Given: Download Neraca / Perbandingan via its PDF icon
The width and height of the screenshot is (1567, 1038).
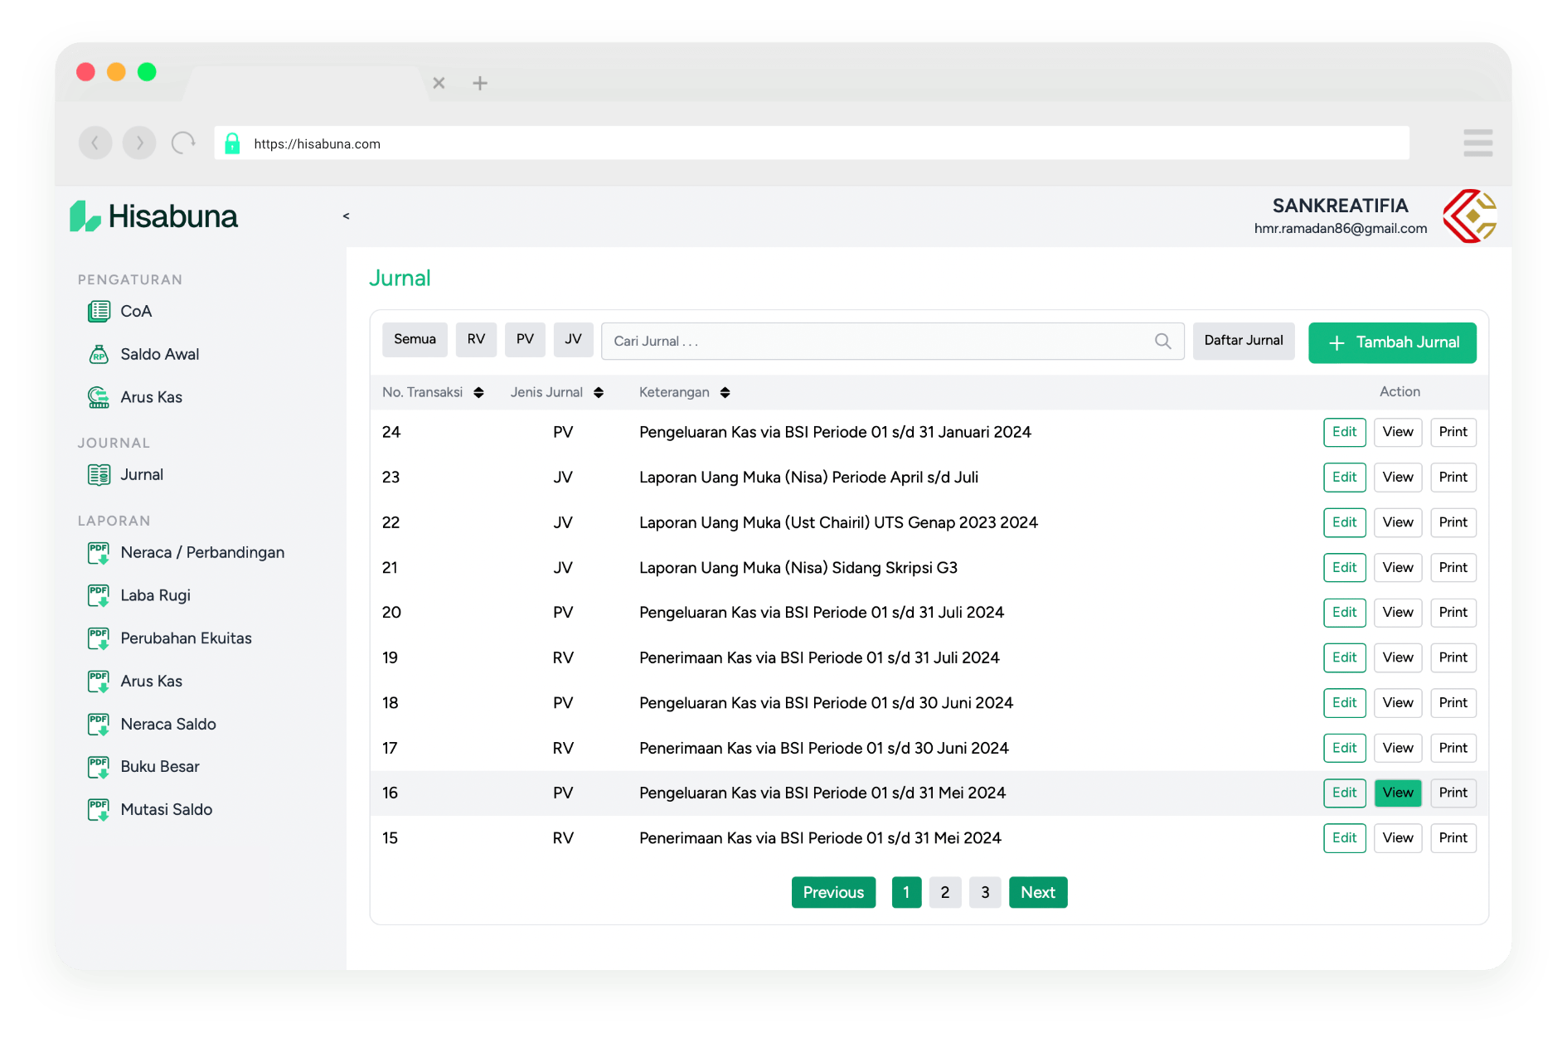Looking at the screenshot, I should (98, 552).
